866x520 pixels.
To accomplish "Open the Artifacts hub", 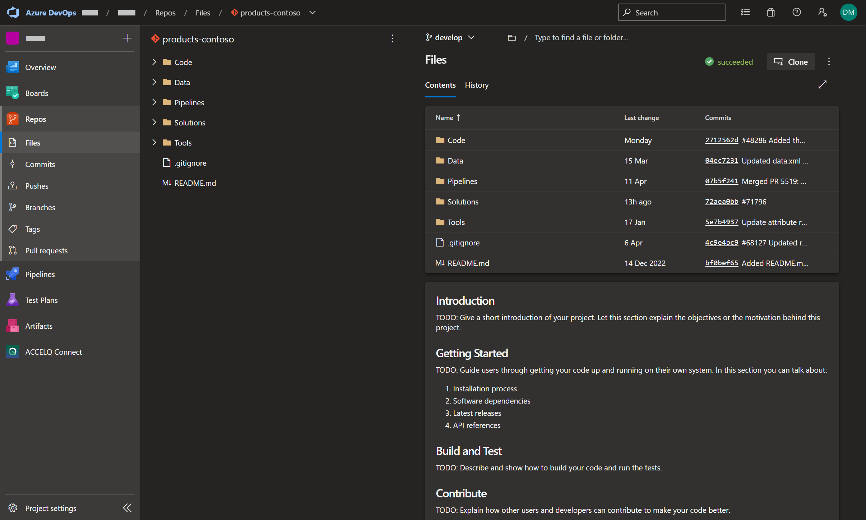I will coord(39,326).
